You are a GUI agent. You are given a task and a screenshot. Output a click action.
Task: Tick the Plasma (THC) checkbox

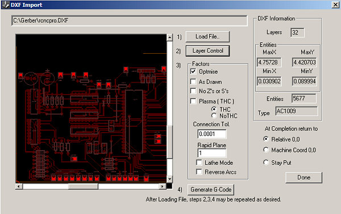(193, 101)
